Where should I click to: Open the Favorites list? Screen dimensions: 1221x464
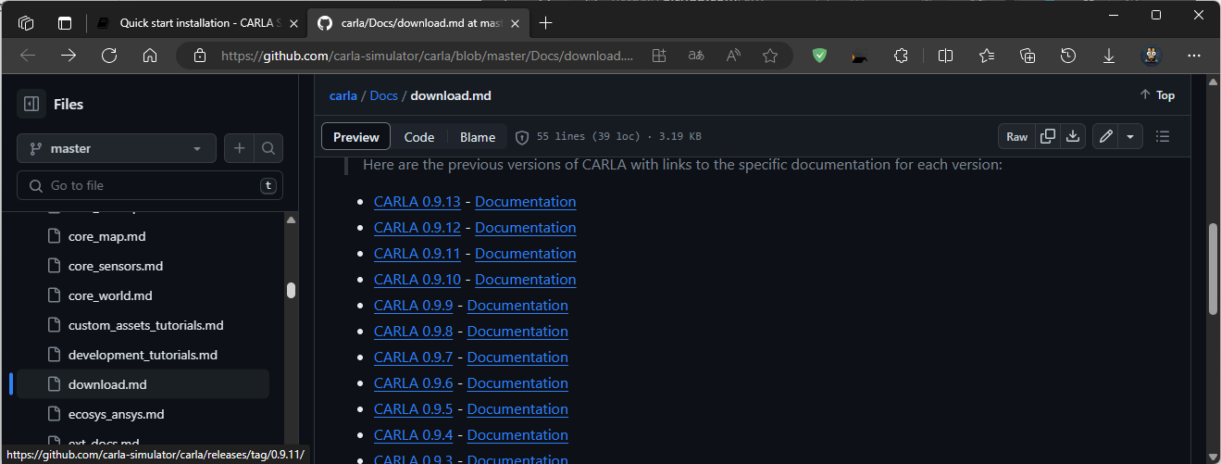(987, 56)
